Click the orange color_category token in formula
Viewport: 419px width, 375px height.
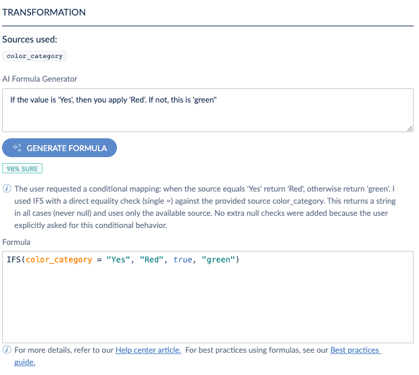pyautogui.click(x=59, y=260)
